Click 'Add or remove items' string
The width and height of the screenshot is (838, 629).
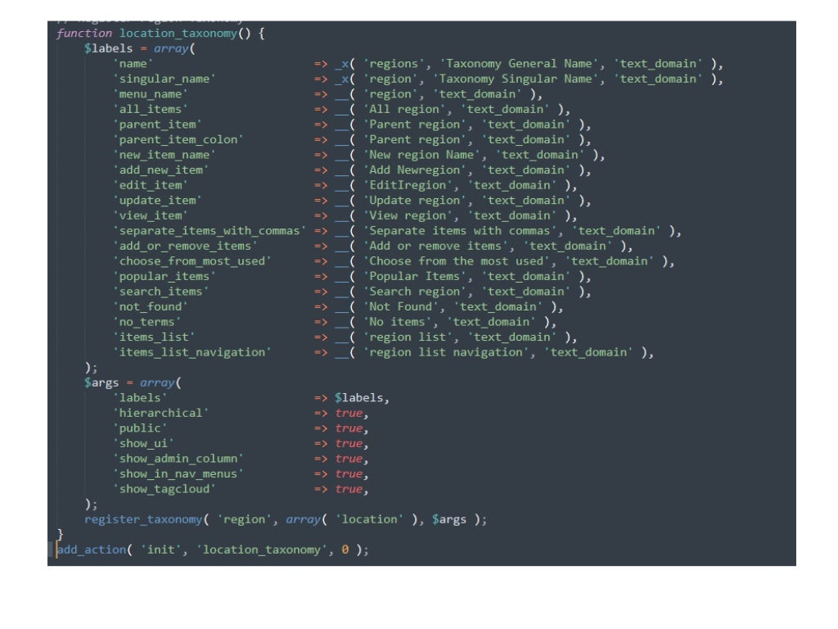click(436, 246)
